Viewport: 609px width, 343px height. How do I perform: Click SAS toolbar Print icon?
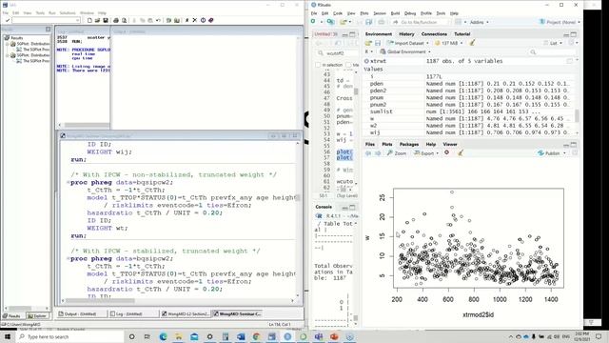point(116,20)
